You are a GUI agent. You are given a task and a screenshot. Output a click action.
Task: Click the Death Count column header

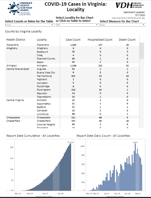[x=127, y=40]
